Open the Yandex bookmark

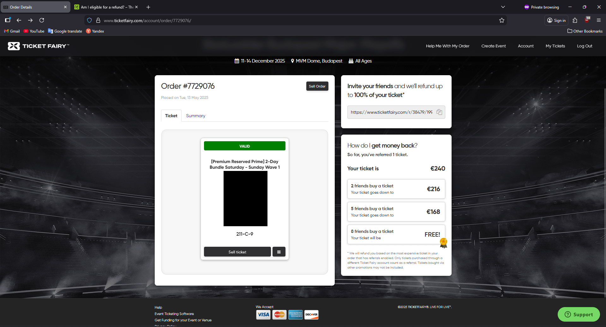pyautogui.click(x=95, y=31)
